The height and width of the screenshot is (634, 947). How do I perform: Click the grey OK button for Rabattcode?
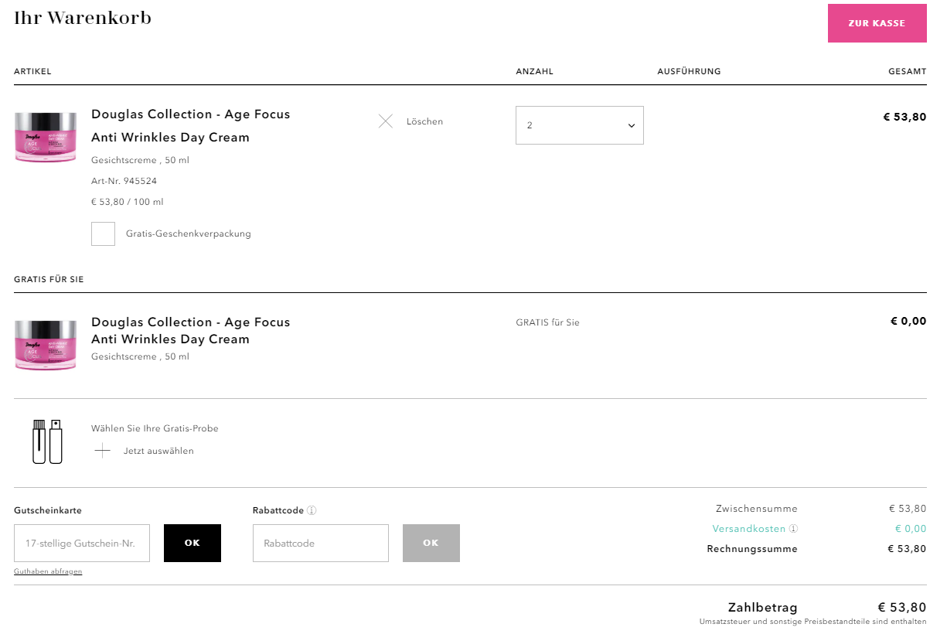click(431, 543)
